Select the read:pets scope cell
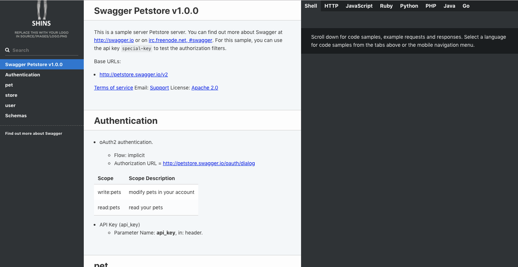The width and height of the screenshot is (518, 267). click(x=109, y=207)
